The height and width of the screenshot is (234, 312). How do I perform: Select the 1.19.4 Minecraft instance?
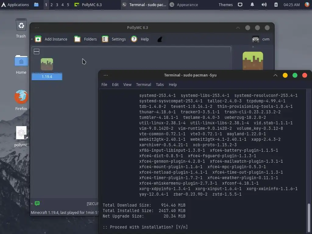47,69
